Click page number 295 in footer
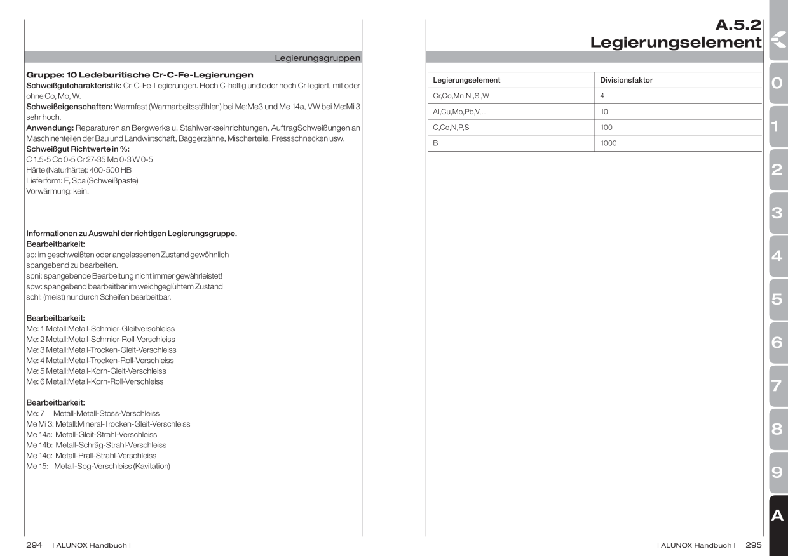 [754, 545]
